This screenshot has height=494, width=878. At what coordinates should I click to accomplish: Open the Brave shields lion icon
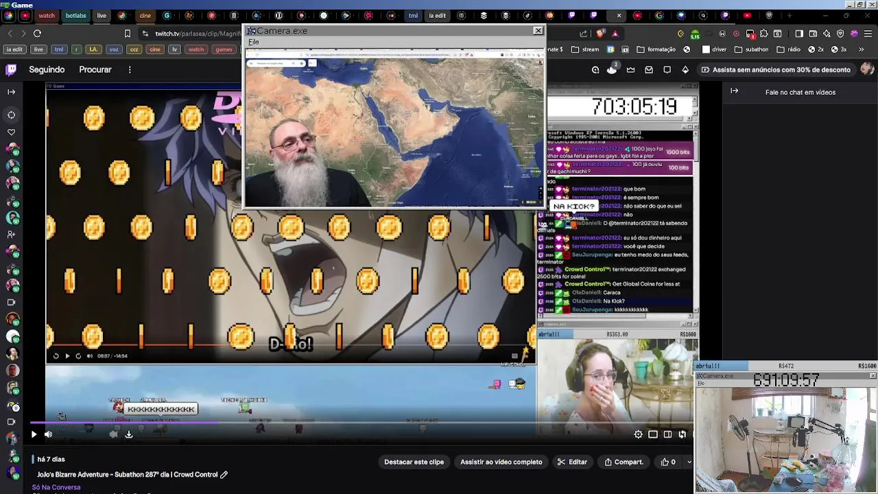pos(601,33)
